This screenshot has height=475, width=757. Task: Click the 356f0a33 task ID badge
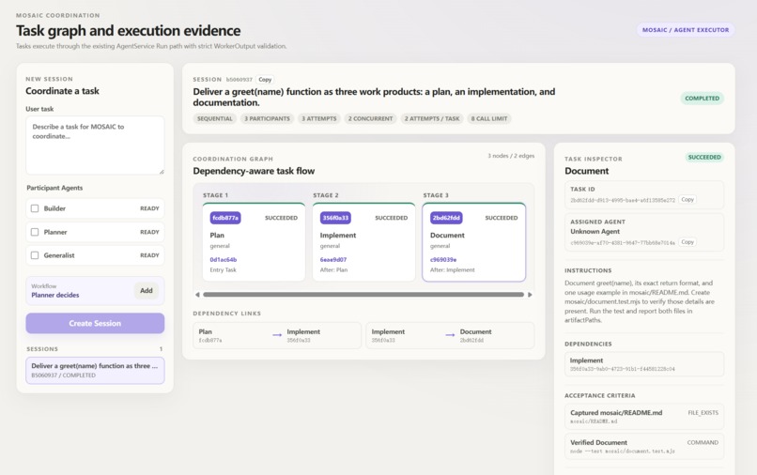[335, 218]
